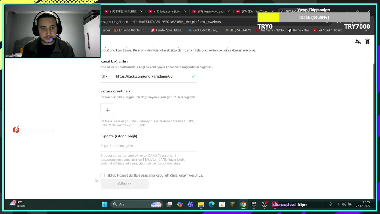Expand the Kick platform dropdown
The width and height of the screenshot is (380, 214).
(106, 76)
